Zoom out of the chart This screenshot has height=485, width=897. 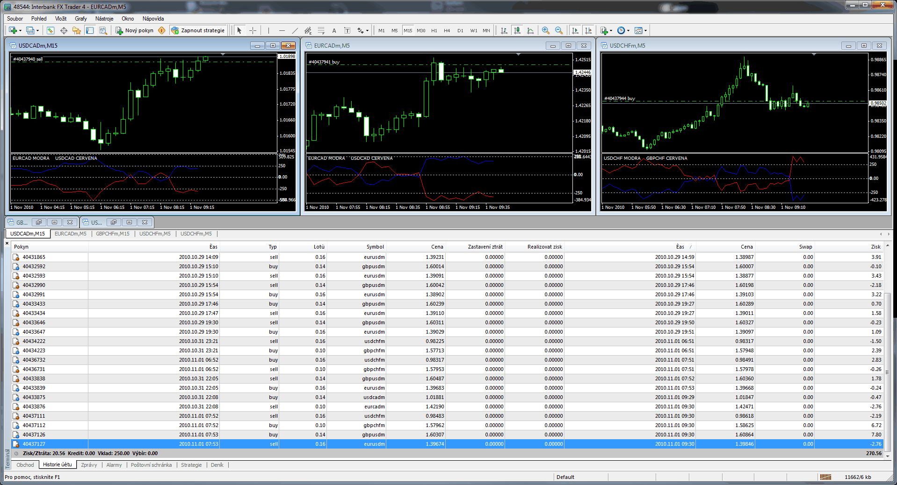tap(558, 30)
